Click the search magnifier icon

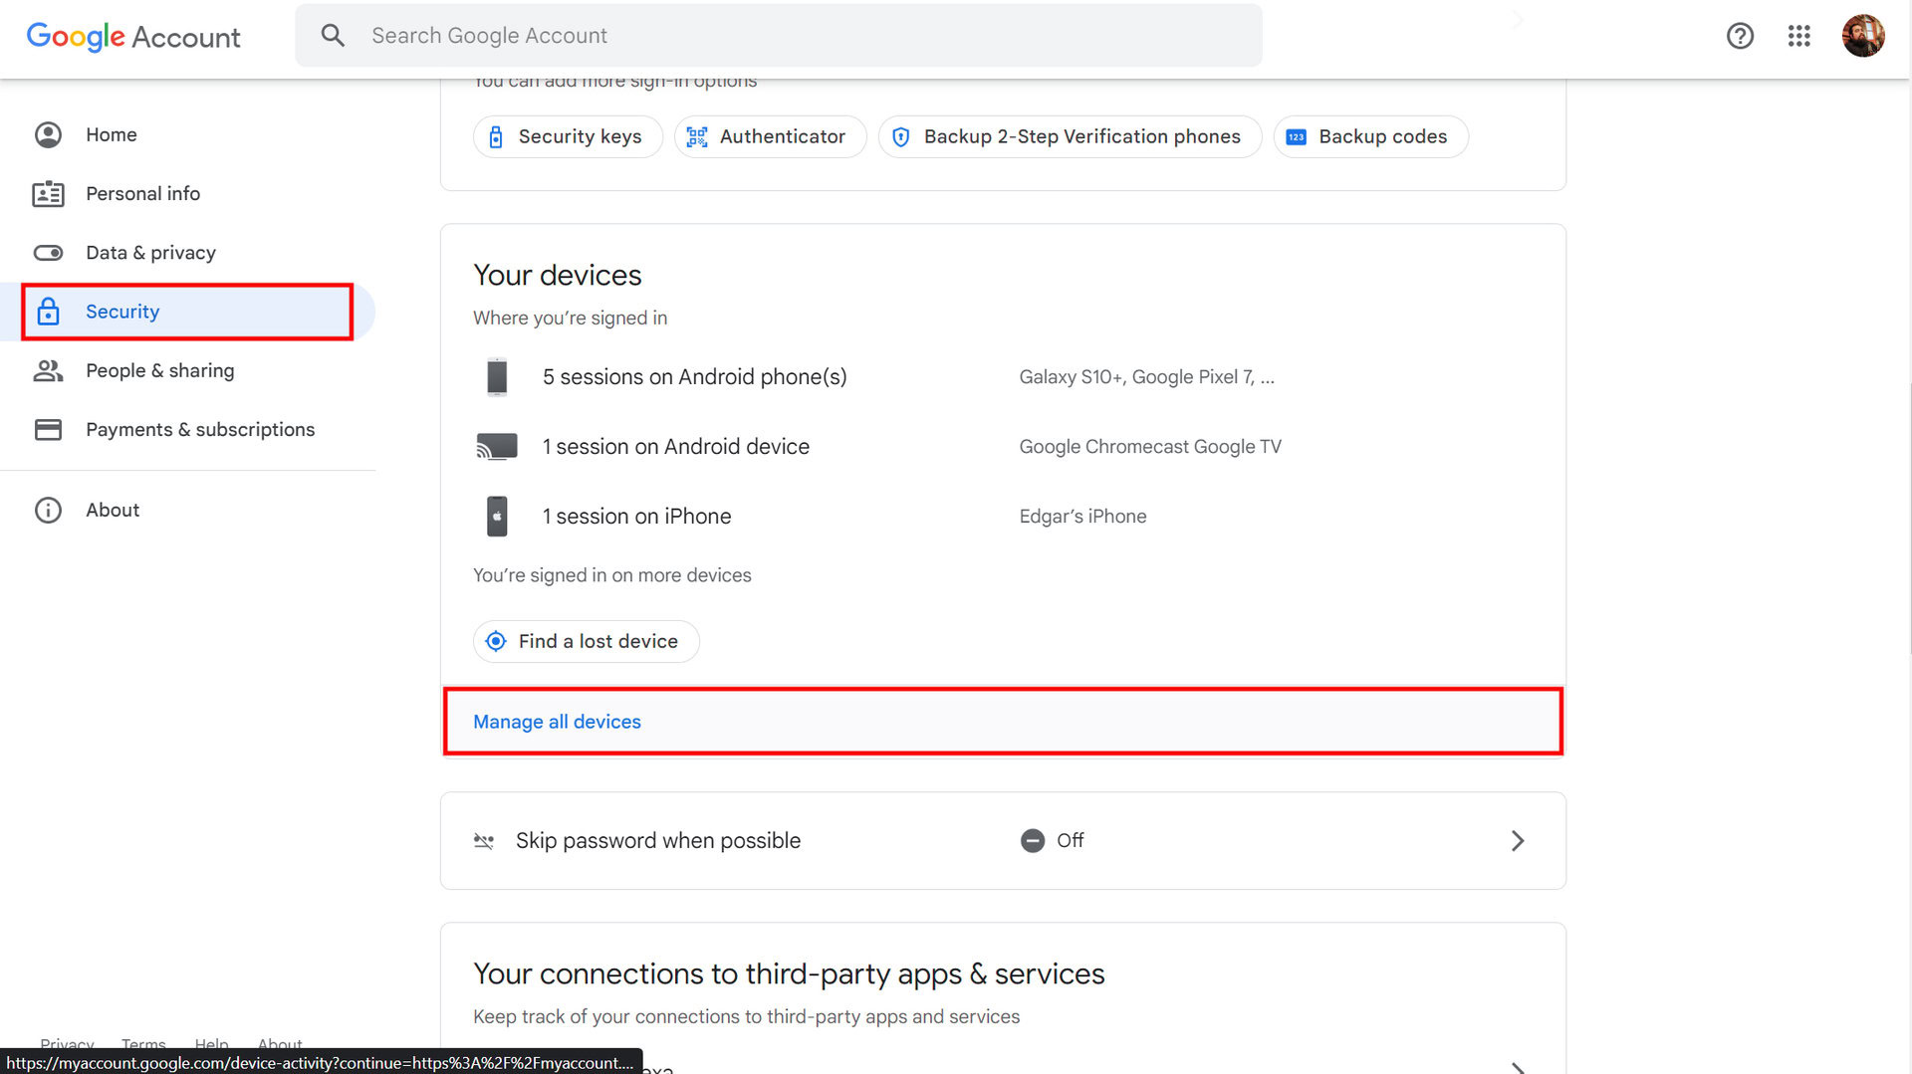[x=333, y=36]
